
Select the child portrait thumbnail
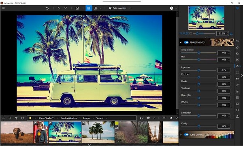pyautogui.click(x=41, y=132)
